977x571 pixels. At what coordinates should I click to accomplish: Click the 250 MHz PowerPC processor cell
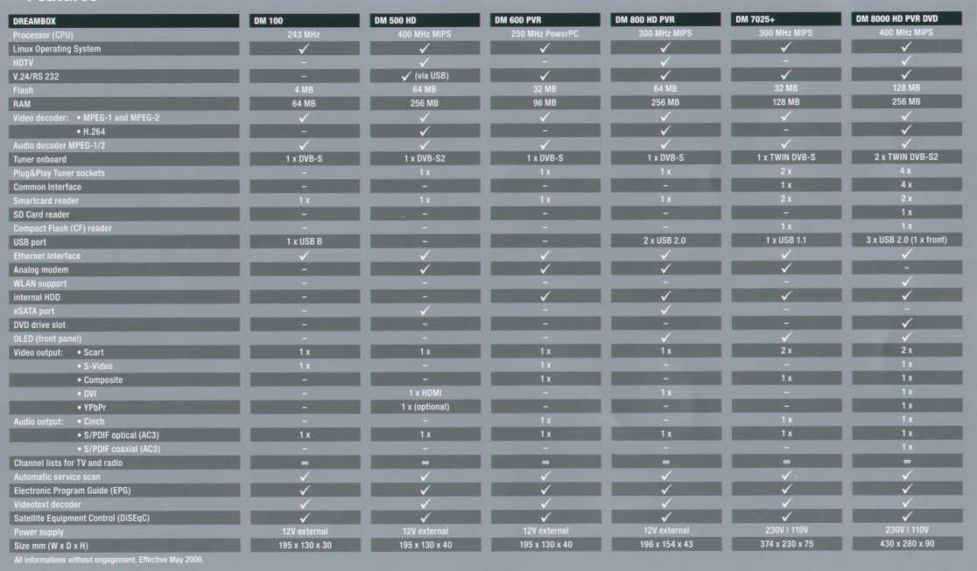click(545, 34)
